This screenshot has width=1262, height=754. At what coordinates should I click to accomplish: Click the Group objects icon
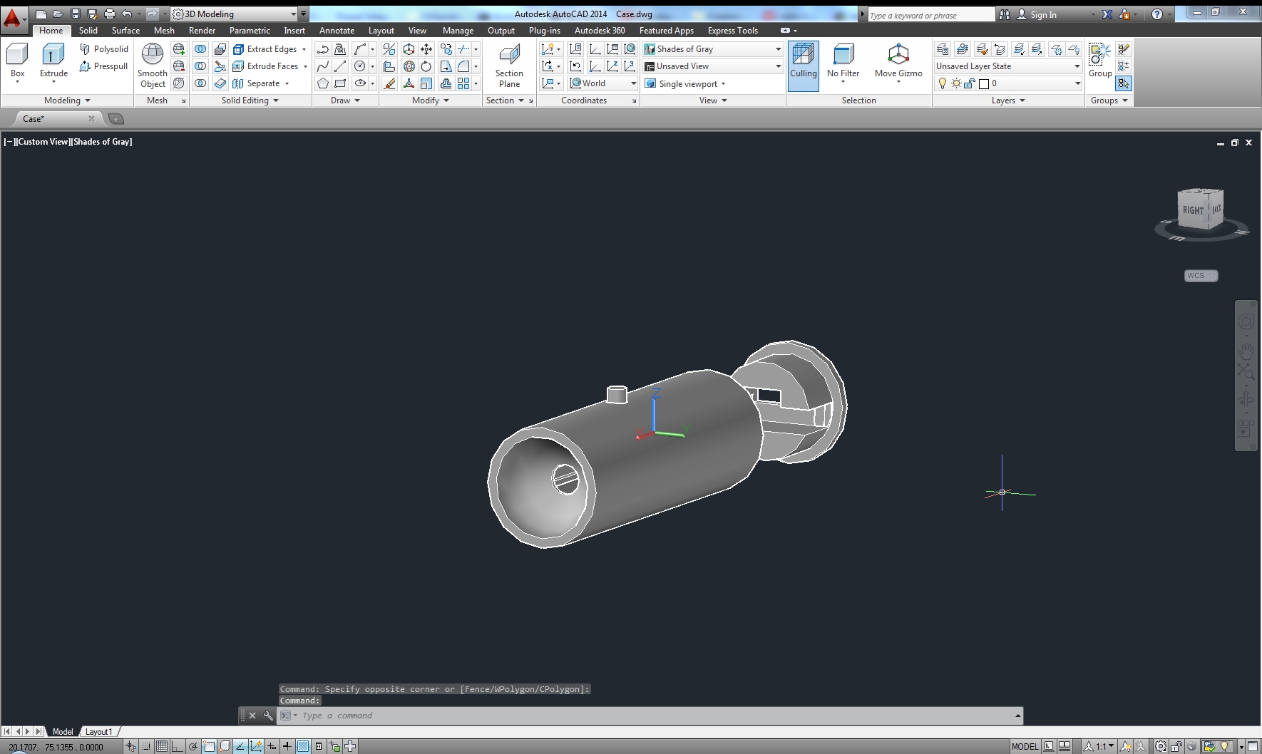tap(1100, 60)
